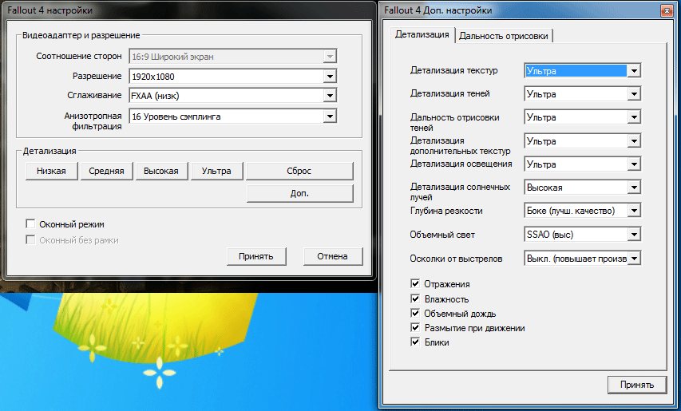This screenshot has height=411, width=681.
Task: Choose the Средняя detail preset
Action: pos(106,171)
